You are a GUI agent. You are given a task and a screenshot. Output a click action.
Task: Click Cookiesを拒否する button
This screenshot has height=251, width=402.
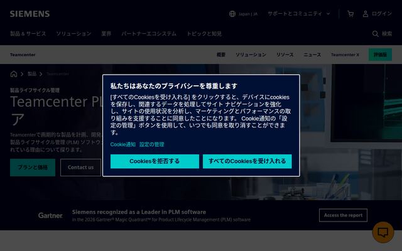155,161
